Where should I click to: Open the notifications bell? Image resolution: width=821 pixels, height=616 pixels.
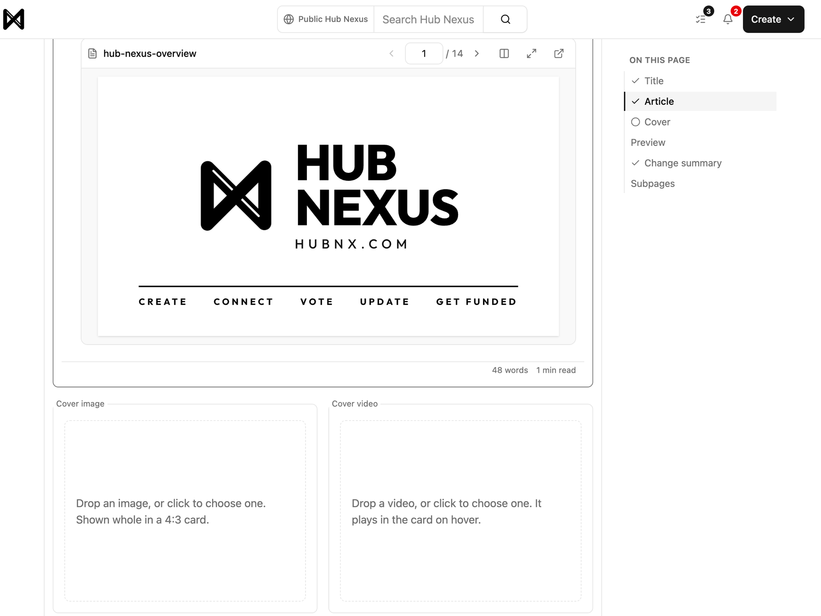point(728,19)
